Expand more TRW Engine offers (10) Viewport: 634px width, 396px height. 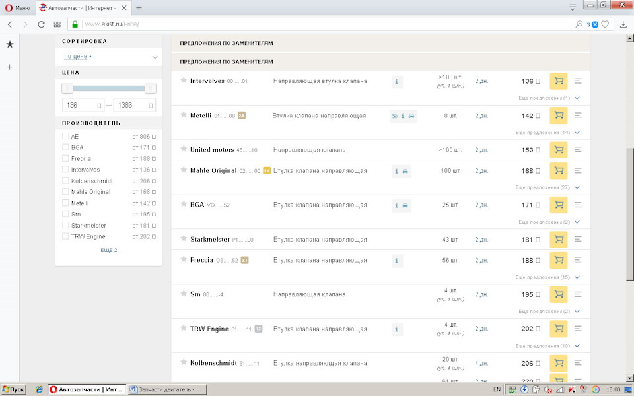(x=547, y=346)
